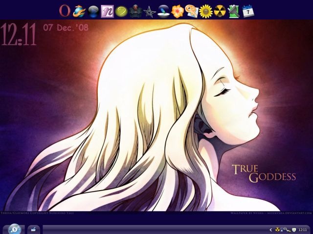
Task: Open the blue play-arrow media player icon
Action: [x=93, y=12]
